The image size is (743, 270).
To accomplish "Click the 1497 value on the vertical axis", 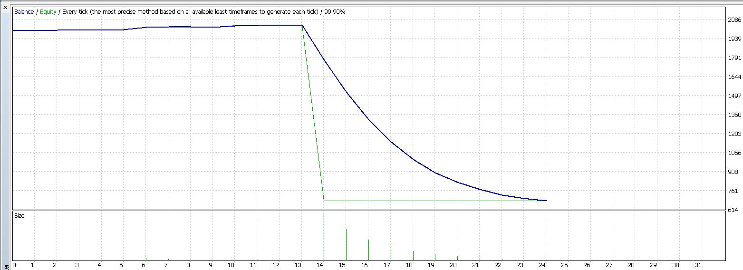I will pyautogui.click(x=734, y=96).
